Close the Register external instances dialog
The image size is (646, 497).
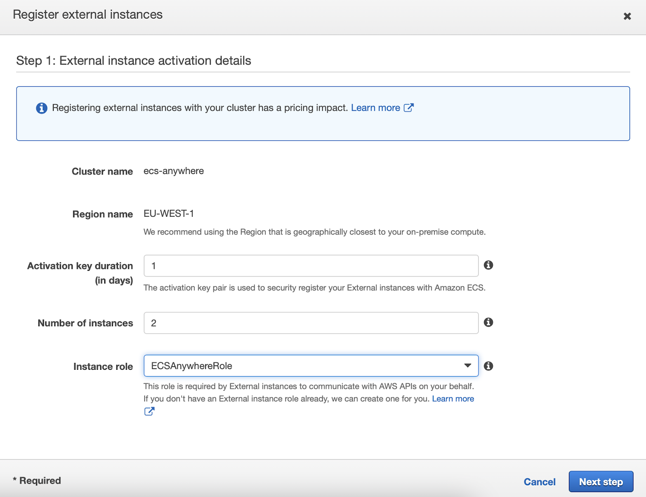pyautogui.click(x=627, y=16)
